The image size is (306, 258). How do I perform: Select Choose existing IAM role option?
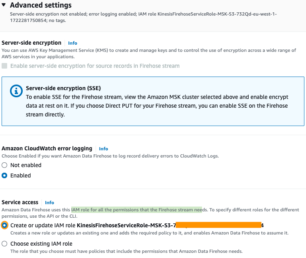(x=4, y=244)
